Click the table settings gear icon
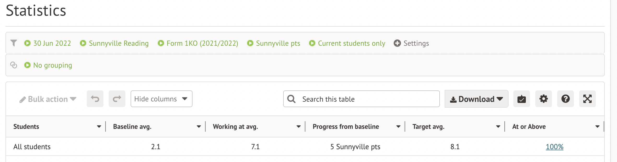 pos(543,99)
